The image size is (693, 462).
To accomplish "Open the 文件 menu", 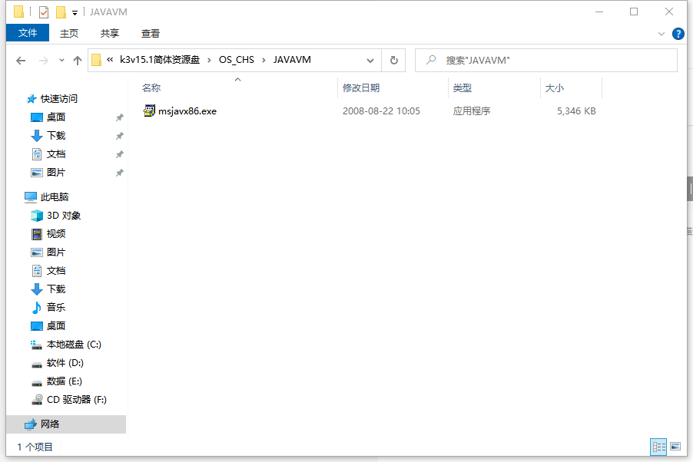I will tap(27, 33).
